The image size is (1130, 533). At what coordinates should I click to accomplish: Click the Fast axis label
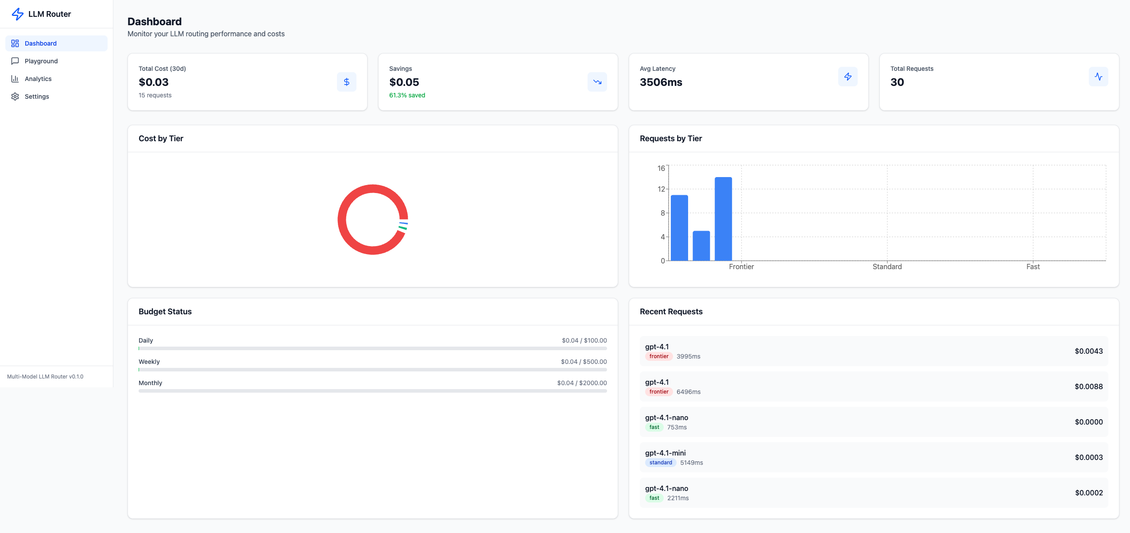(x=1033, y=266)
